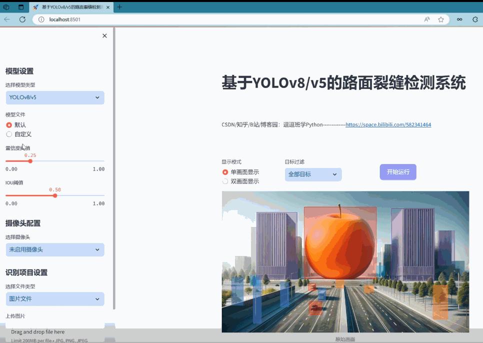Click the read aloud A icon
Viewport: 483px width, 343px height.
[x=426, y=19]
